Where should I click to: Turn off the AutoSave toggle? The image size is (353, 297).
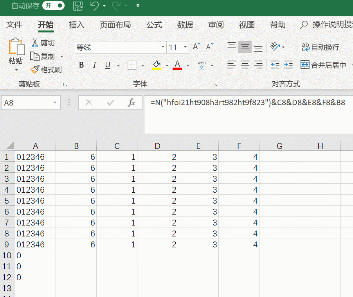click(x=54, y=5)
